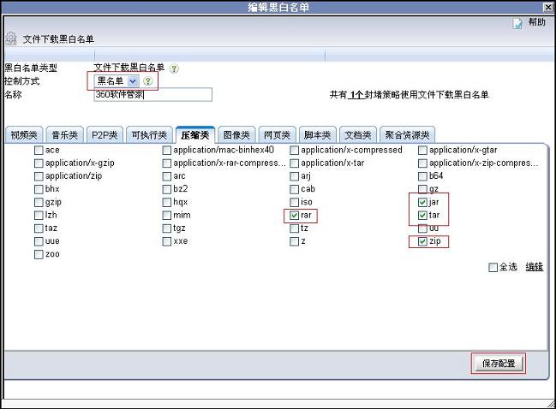Screen dimensions: 556x409
Task: Click the help document icon
Action: (x=517, y=24)
